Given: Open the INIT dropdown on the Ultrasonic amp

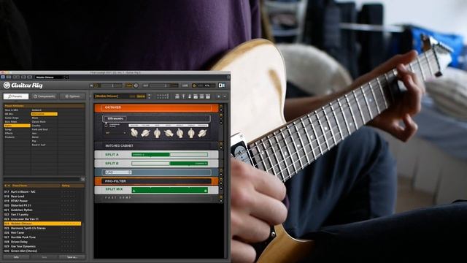Looking at the screenshot, I should coord(116,133).
